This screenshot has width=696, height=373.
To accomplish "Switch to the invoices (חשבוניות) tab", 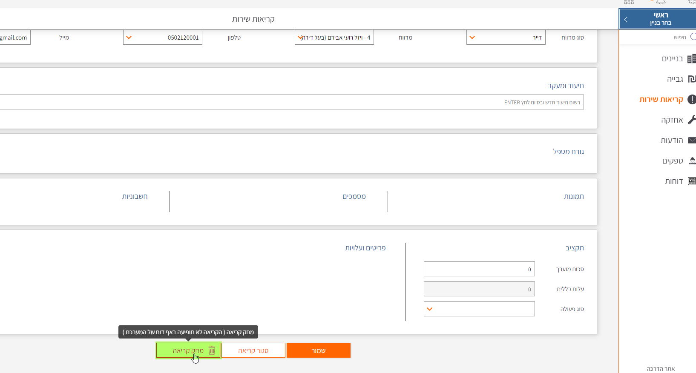I will pos(135,196).
